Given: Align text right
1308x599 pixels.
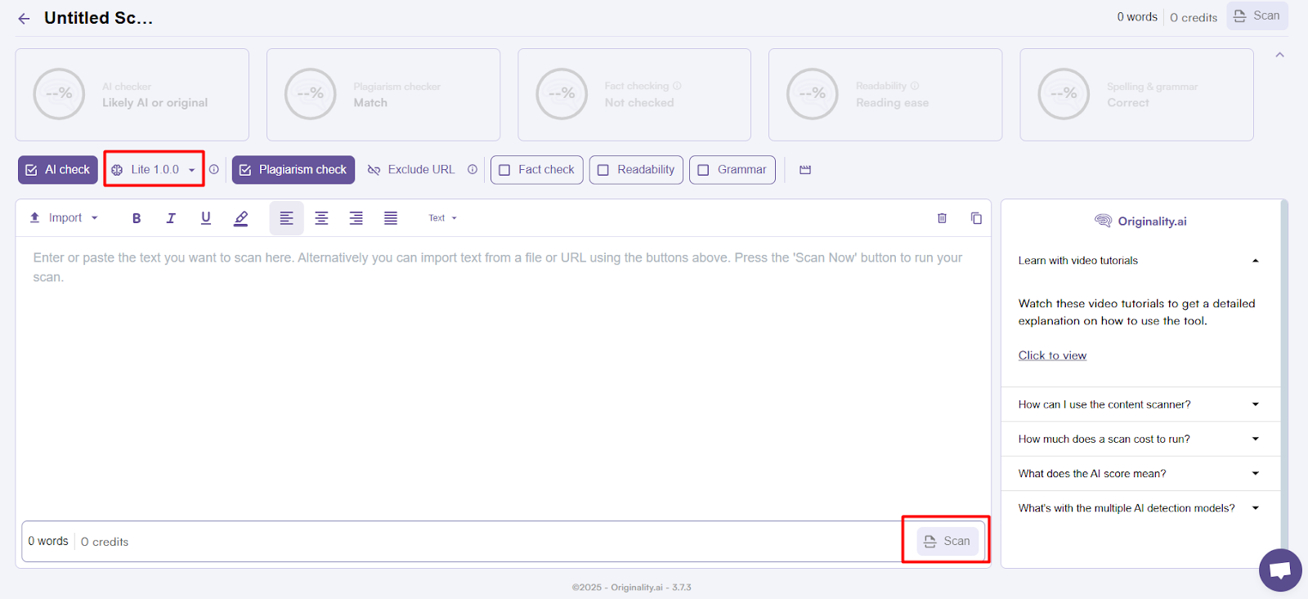Looking at the screenshot, I should [x=356, y=218].
